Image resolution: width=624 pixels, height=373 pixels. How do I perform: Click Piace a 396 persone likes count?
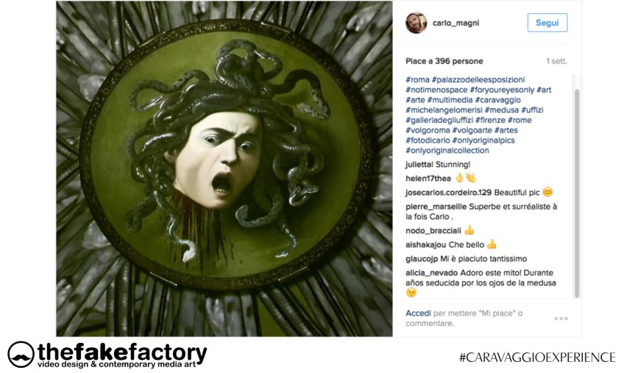444,61
